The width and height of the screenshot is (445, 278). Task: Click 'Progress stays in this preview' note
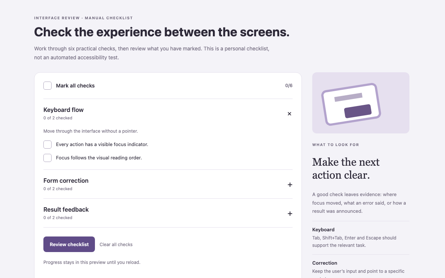(x=92, y=262)
